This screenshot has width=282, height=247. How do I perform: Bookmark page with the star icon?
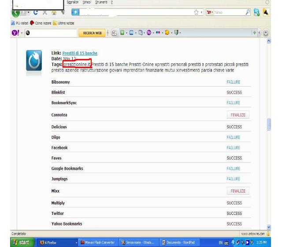click(x=196, y=12)
